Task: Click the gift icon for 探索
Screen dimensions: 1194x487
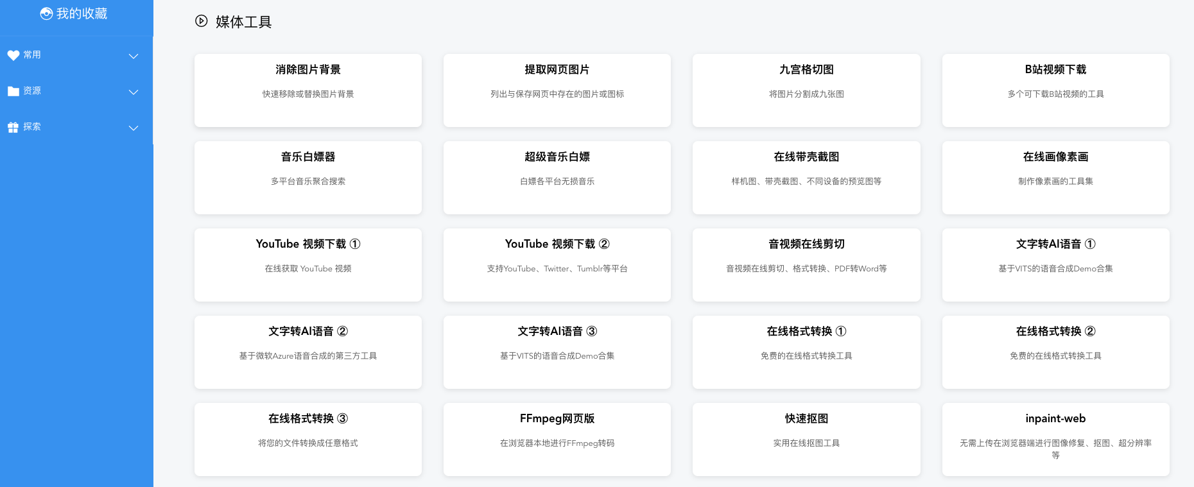Action: [x=13, y=127]
